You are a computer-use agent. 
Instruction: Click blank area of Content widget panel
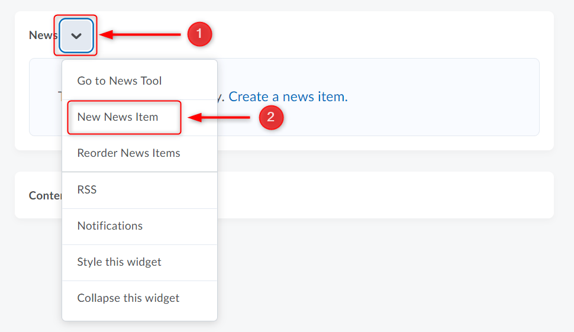click(x=385, y=195)
